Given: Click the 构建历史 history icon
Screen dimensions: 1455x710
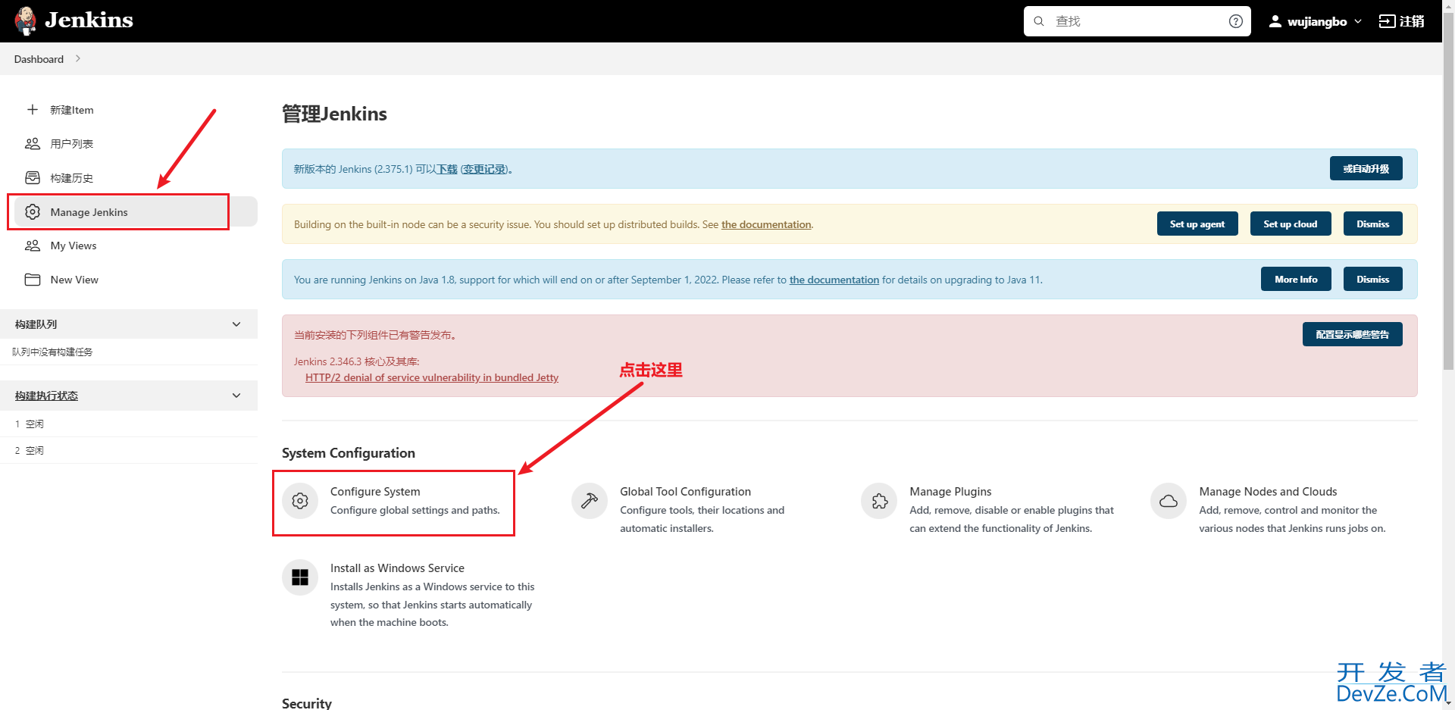Looking at the screenshot, I should (x=33, y=178).
